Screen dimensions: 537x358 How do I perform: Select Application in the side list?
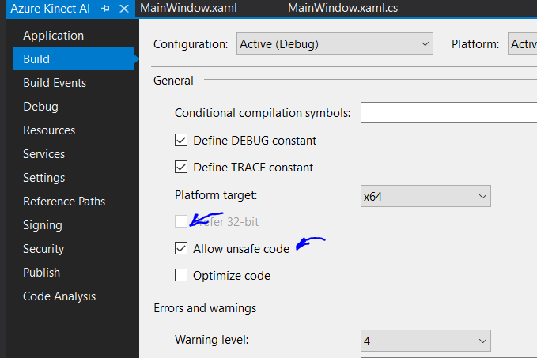coord(53,36)
